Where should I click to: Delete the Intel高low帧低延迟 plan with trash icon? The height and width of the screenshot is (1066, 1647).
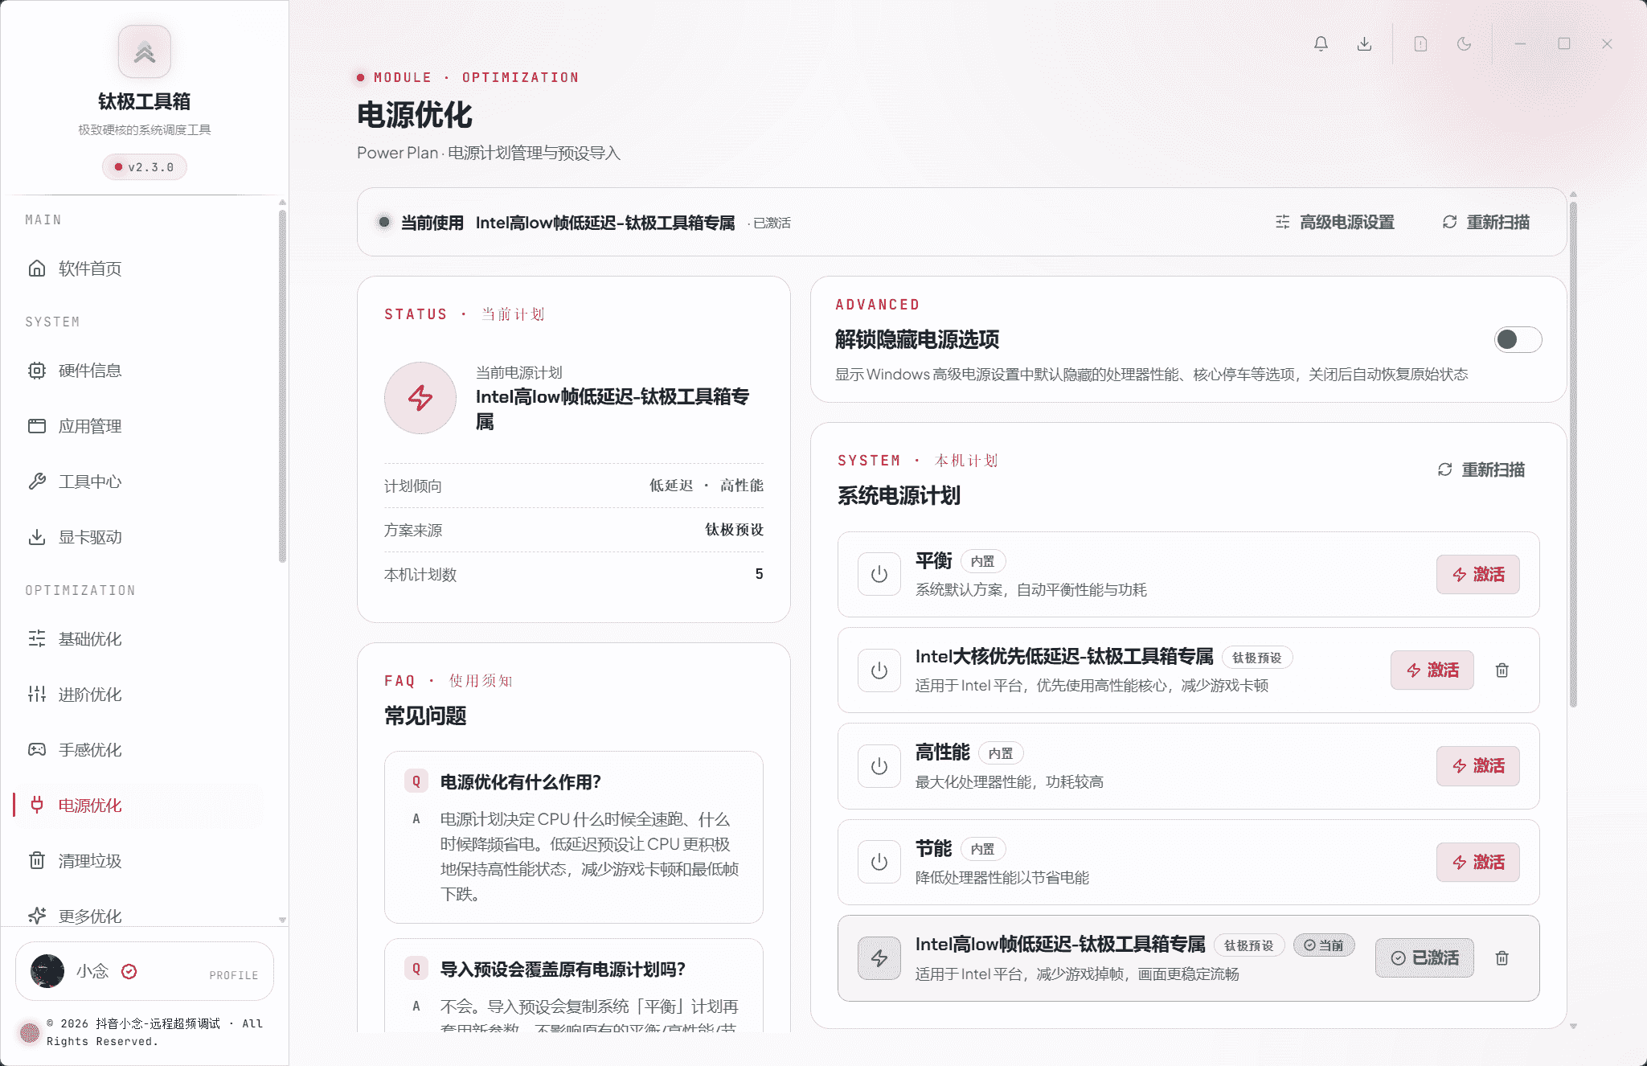1502,958
